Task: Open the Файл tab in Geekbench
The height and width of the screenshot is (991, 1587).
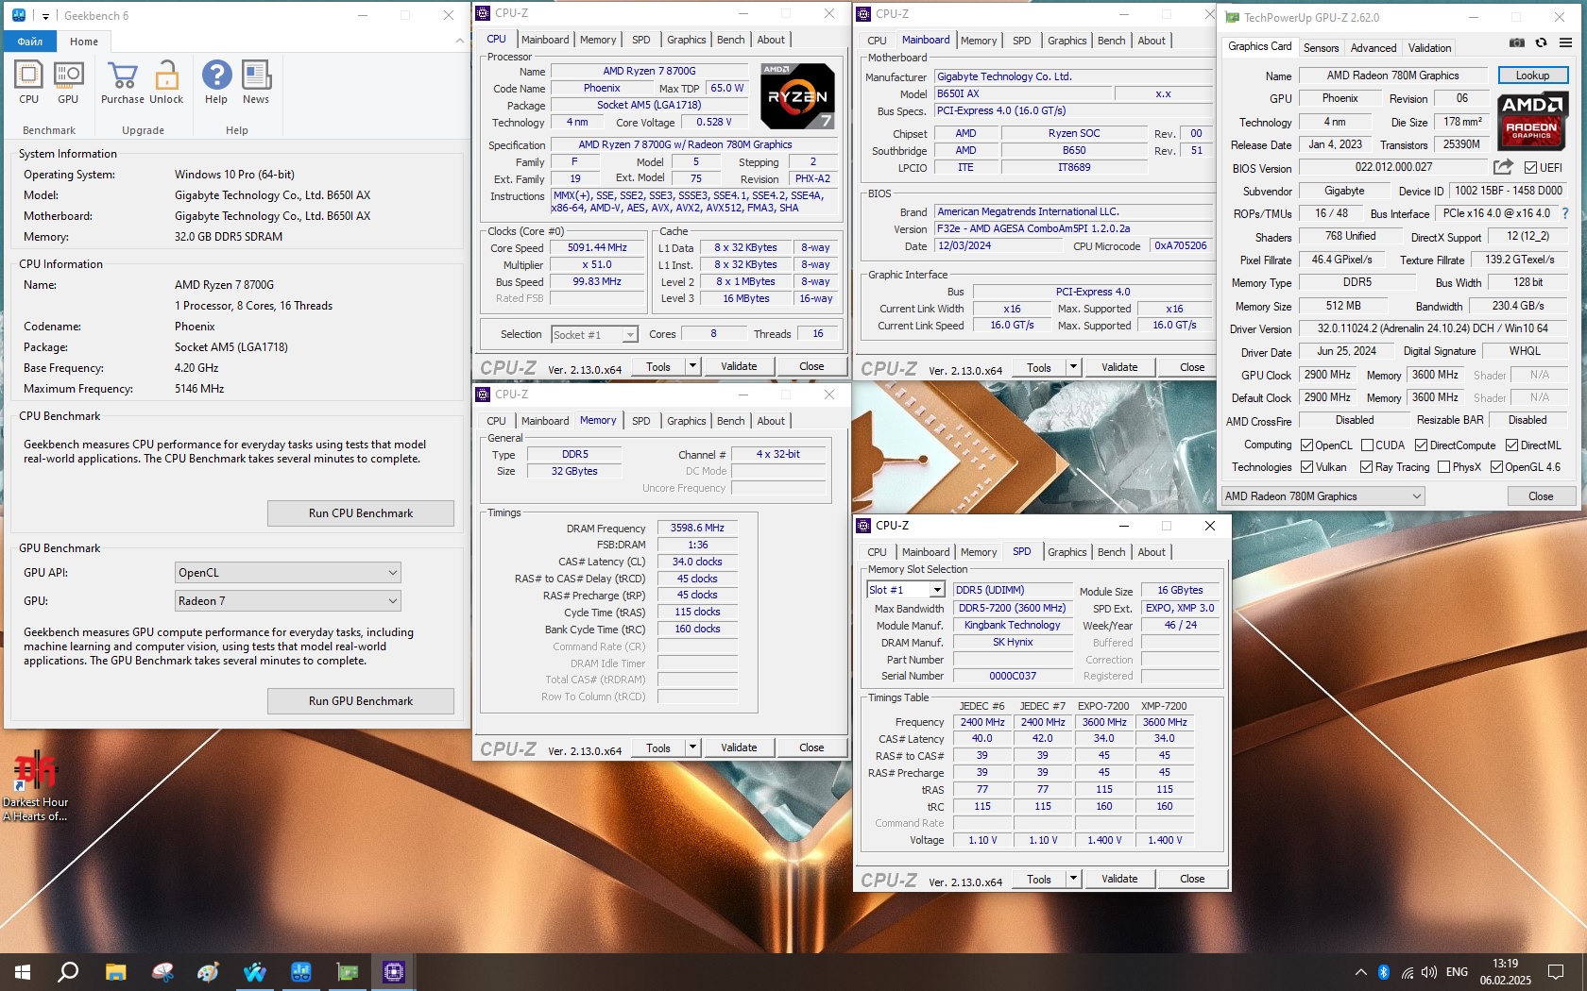Action: [29, 42]
